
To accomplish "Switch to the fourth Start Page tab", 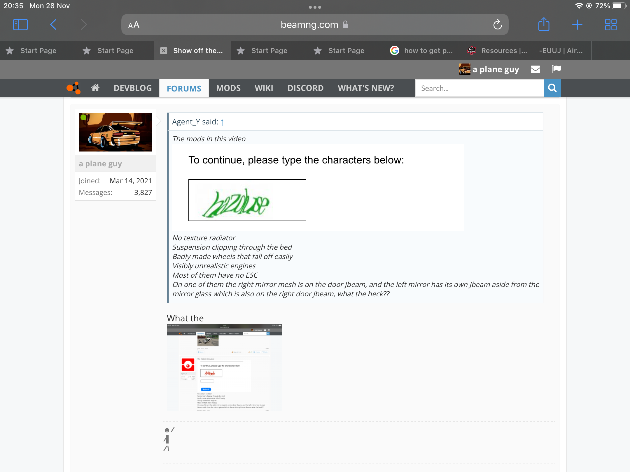I will pos(346,51).
